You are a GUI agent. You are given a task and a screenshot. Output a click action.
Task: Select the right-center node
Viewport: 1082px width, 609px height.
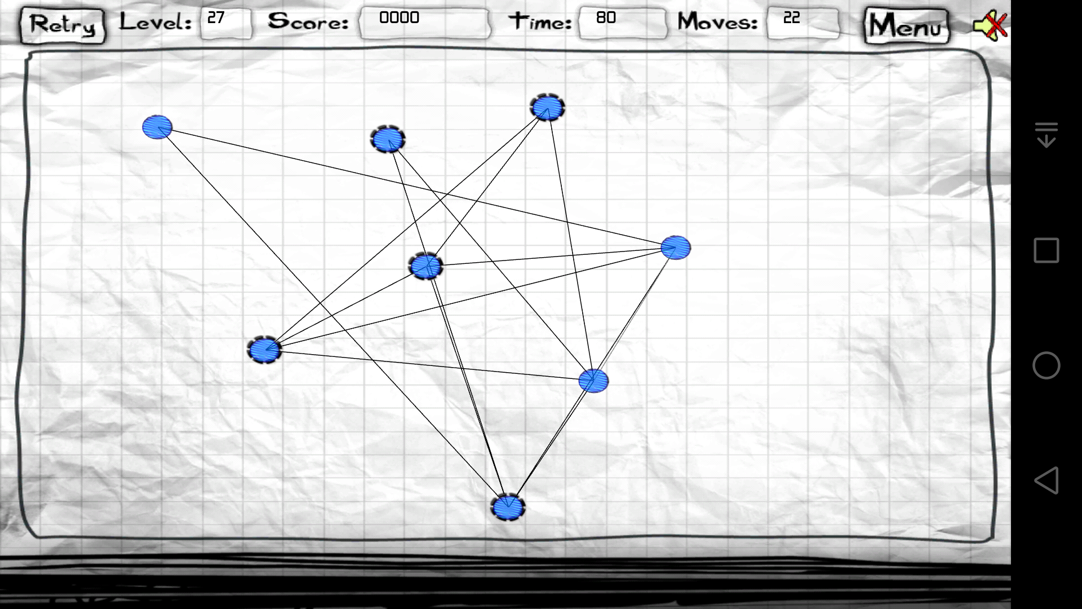[x=675, y=248]
